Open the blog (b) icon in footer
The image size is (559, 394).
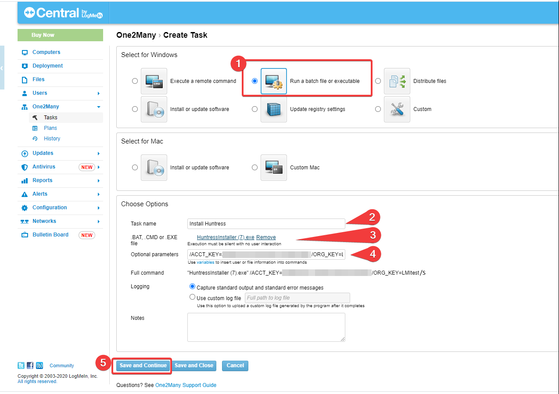coord(39,365)
